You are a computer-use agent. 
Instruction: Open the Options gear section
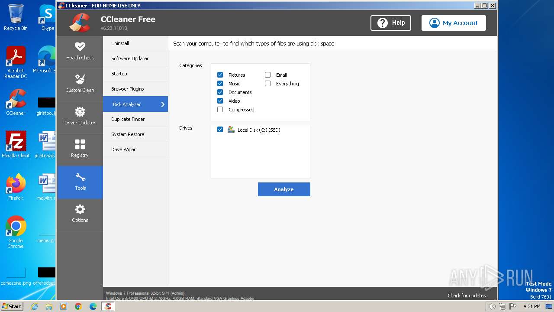(x=80, y=214)
